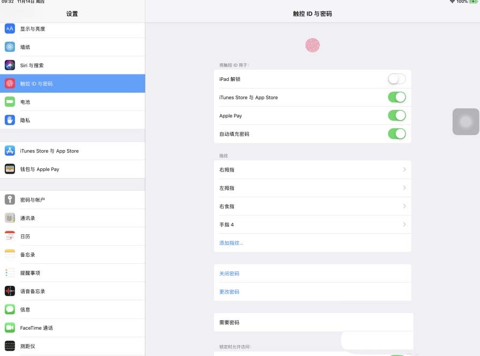480x356 pixels.
Task: Select 语音备忘录 in settings list
Action: click(72, 291)
